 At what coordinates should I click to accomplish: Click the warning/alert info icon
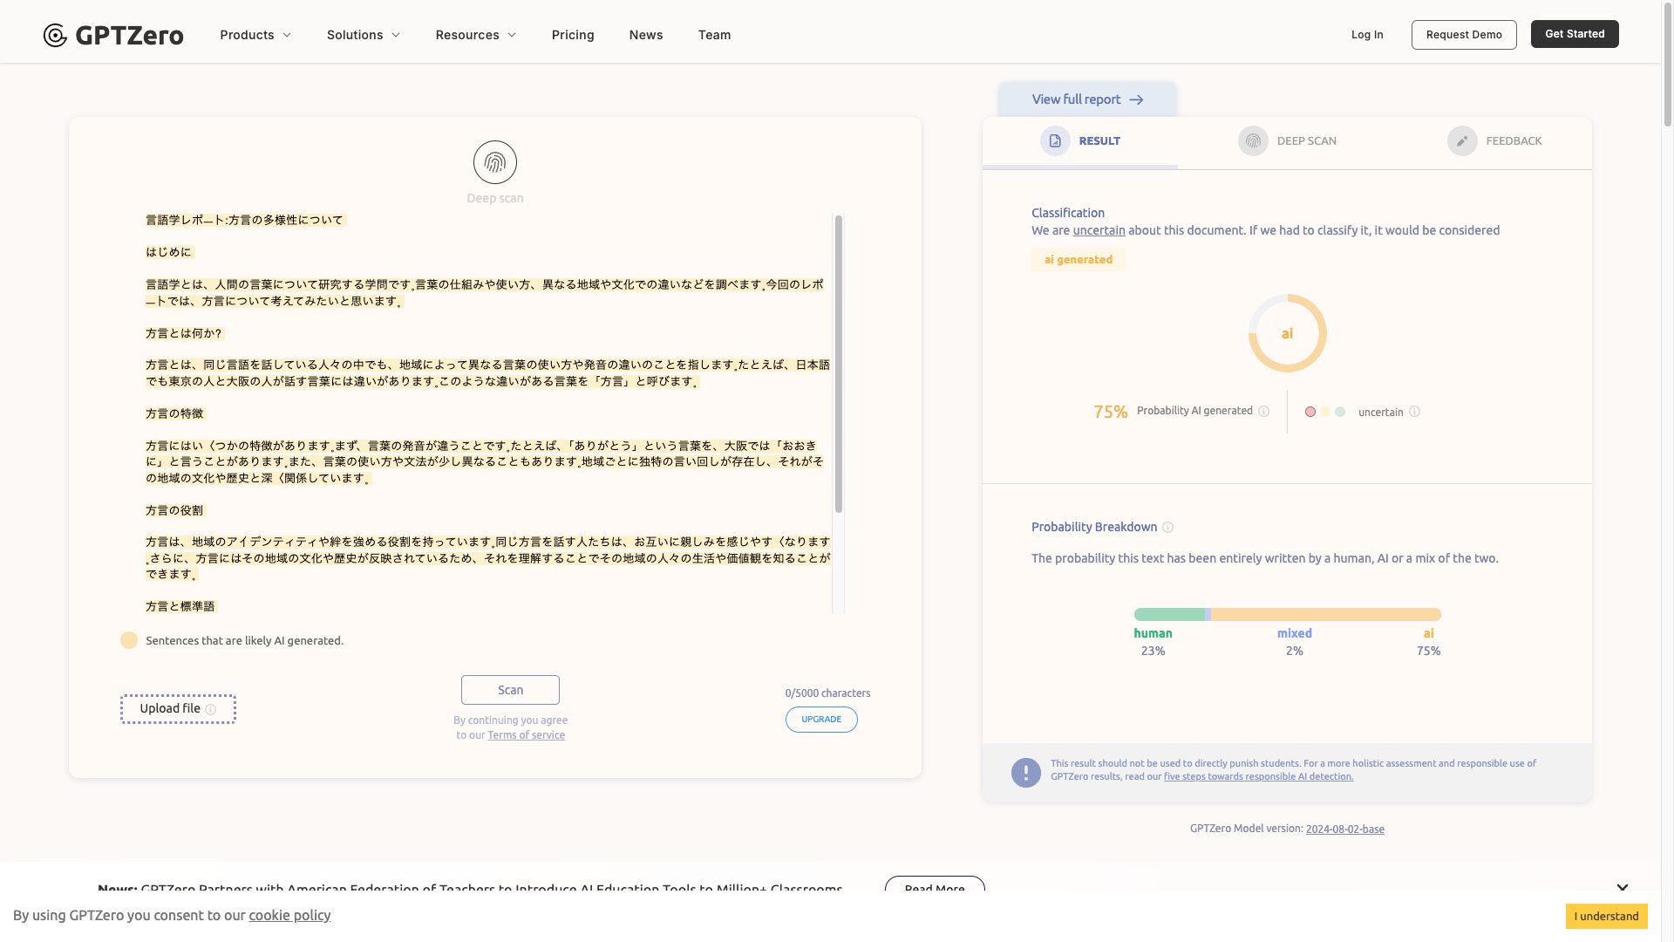click(1025, 771)
